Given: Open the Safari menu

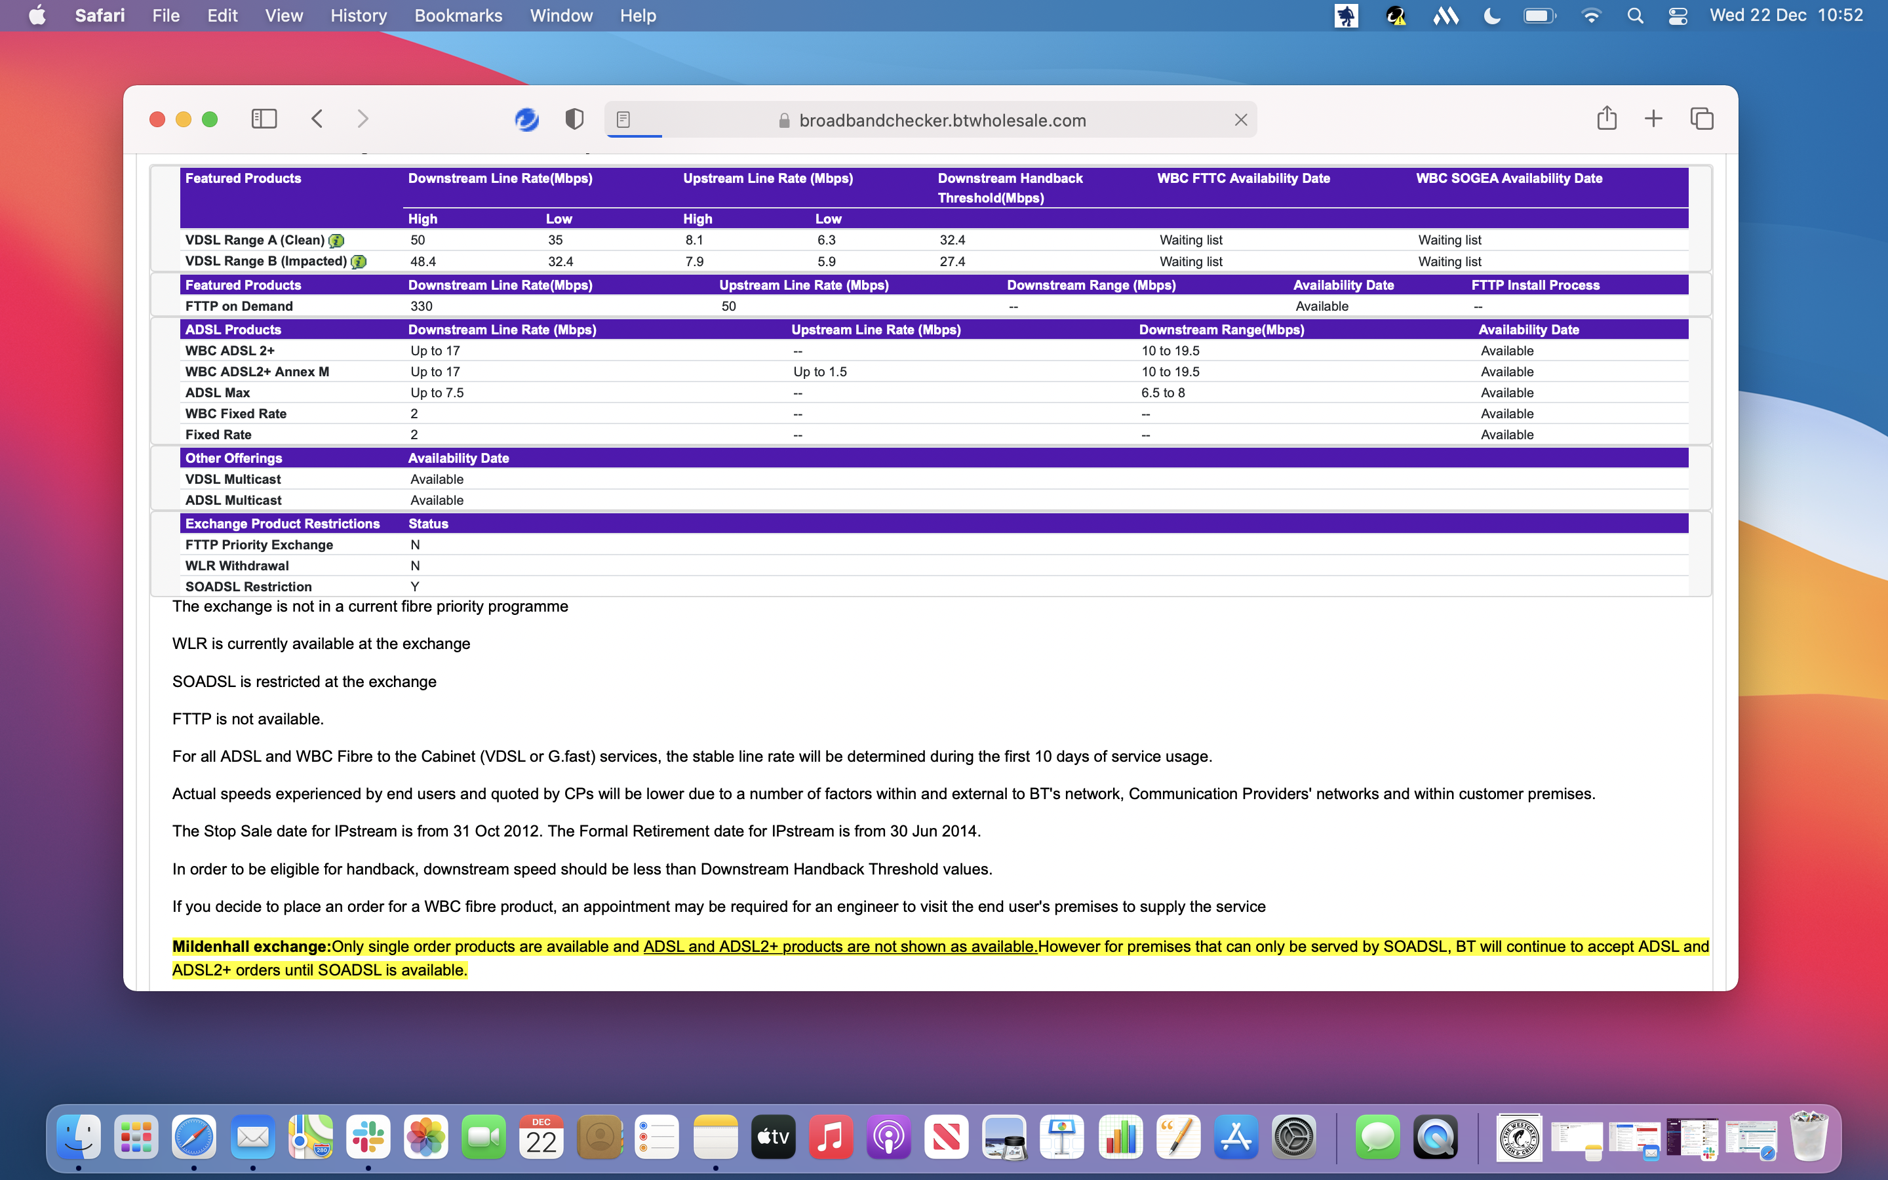Looking at the screenshot, I should click(100, 16).
